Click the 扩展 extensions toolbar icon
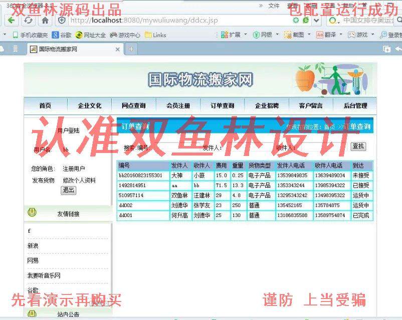402x320 pixels. click(x=231, y=36)
